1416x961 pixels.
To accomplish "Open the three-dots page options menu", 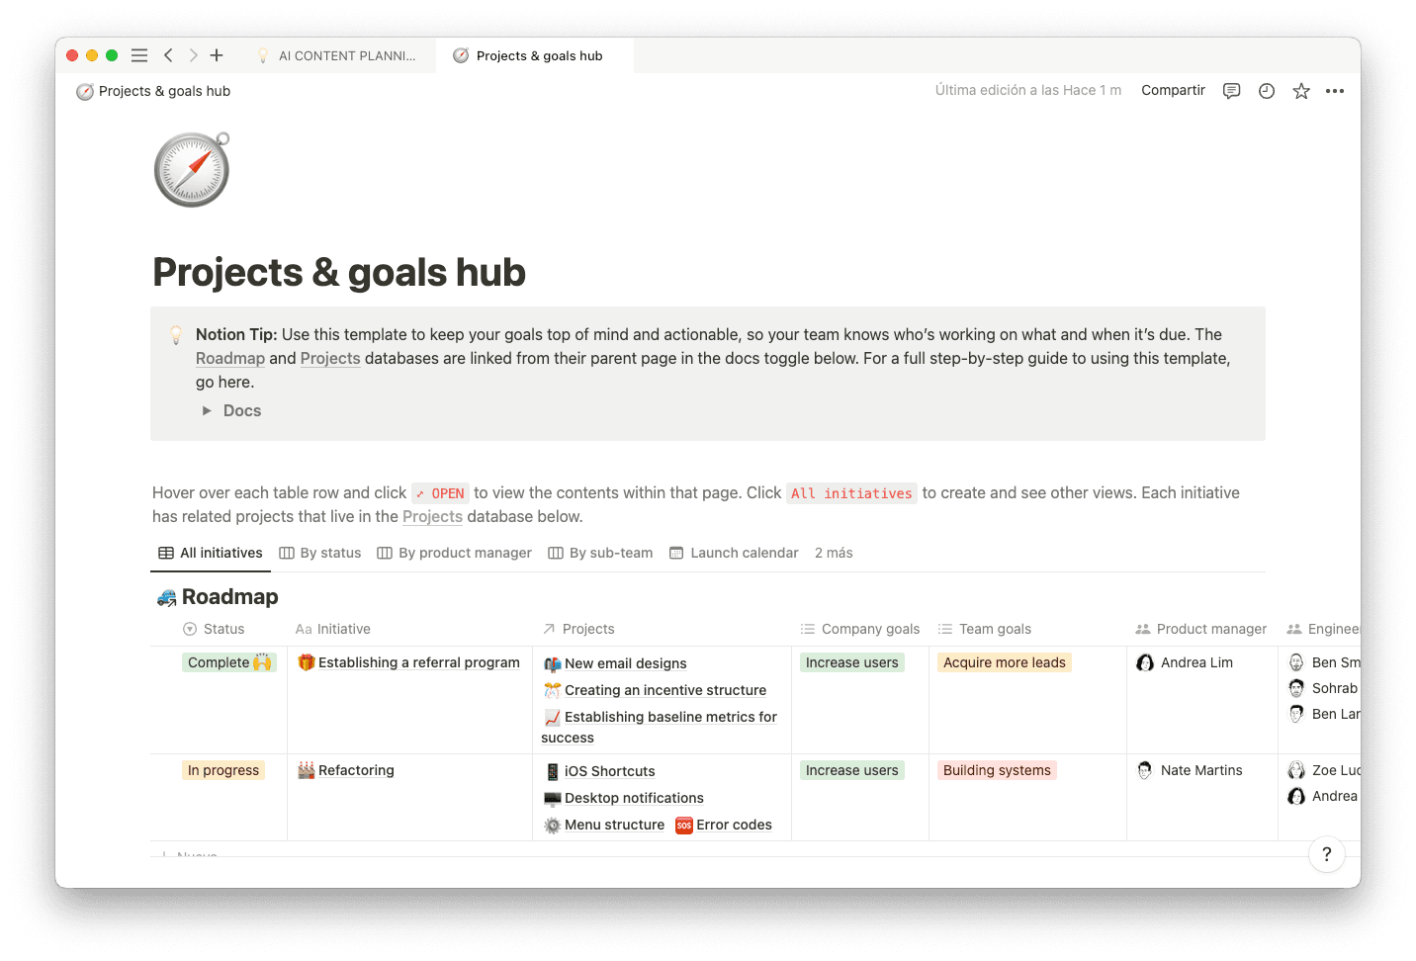I will [x=1335, y=91].
